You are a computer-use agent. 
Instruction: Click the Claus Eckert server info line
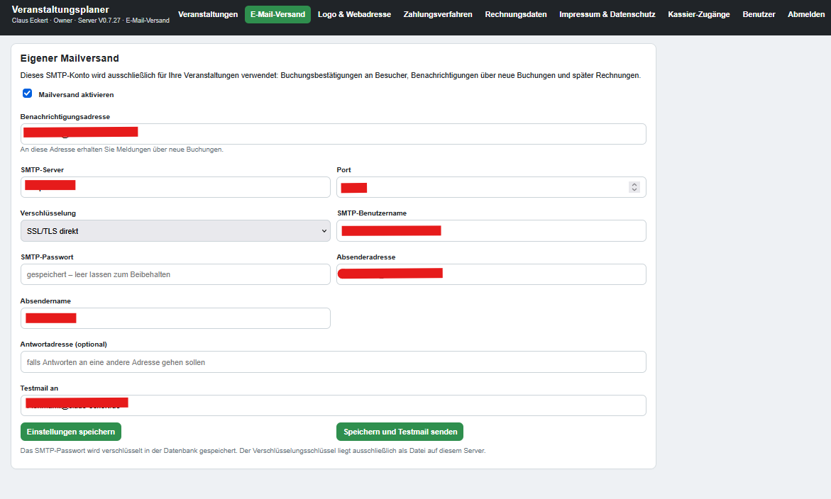(91, 21)
